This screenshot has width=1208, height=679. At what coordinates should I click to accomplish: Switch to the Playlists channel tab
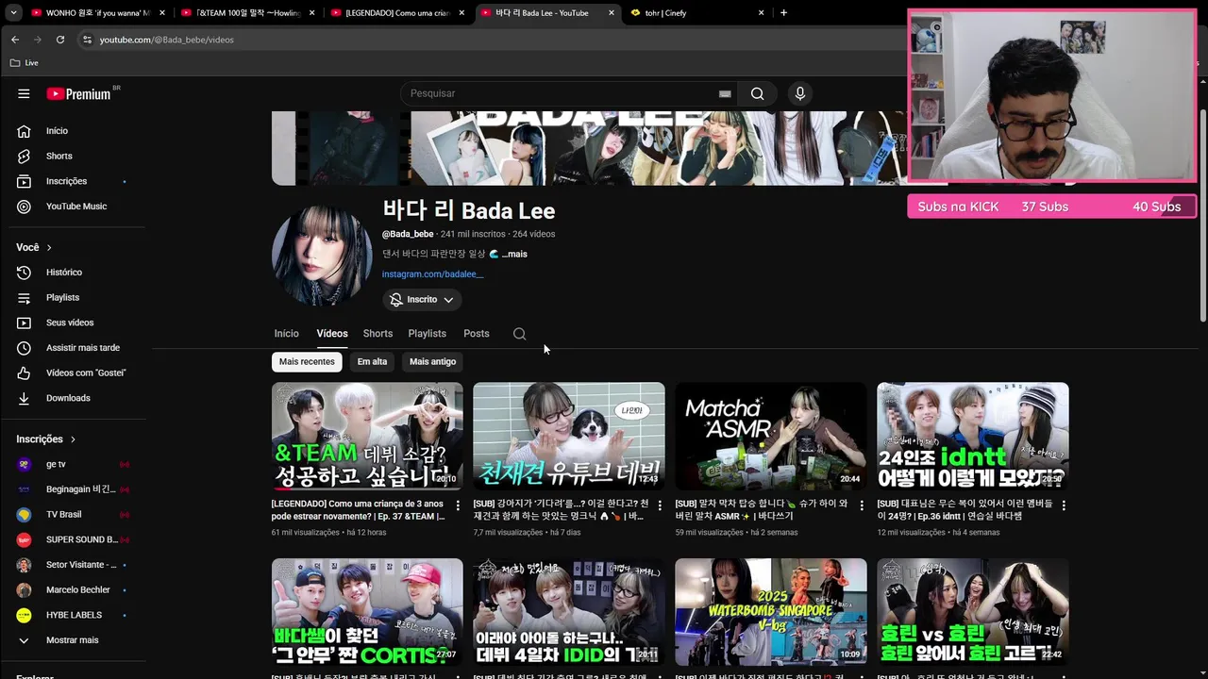tap(427, 334)
